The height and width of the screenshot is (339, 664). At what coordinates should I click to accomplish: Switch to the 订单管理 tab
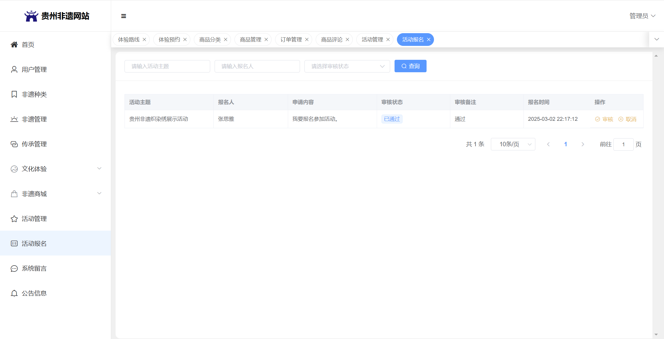point(291,39)
